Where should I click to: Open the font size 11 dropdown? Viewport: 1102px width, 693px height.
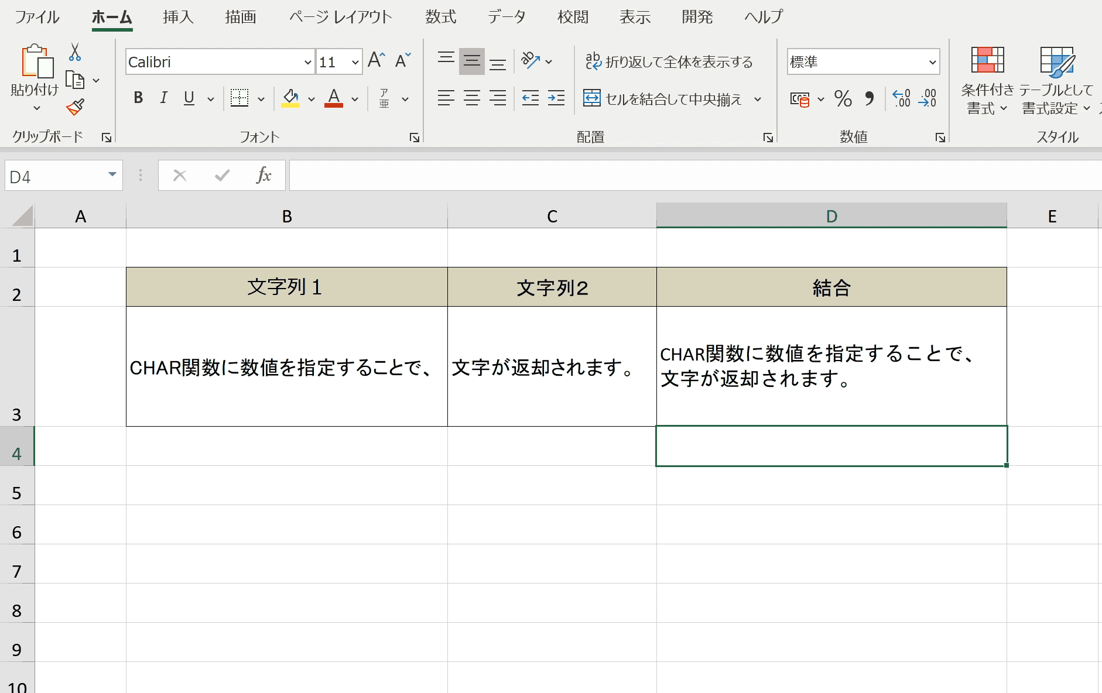coord(355,62)
